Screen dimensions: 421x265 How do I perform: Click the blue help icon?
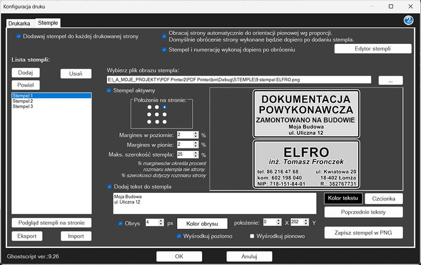[408, 20]
